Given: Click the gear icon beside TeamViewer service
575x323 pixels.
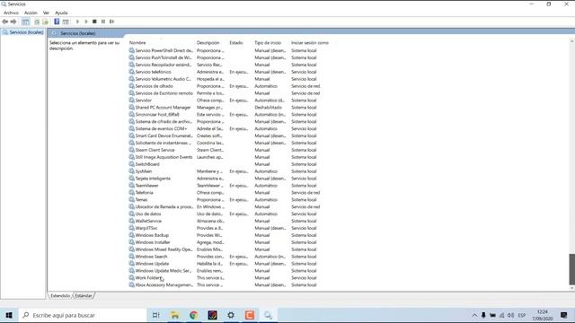Looking at the screenshot, I should [x=131, y=186].
